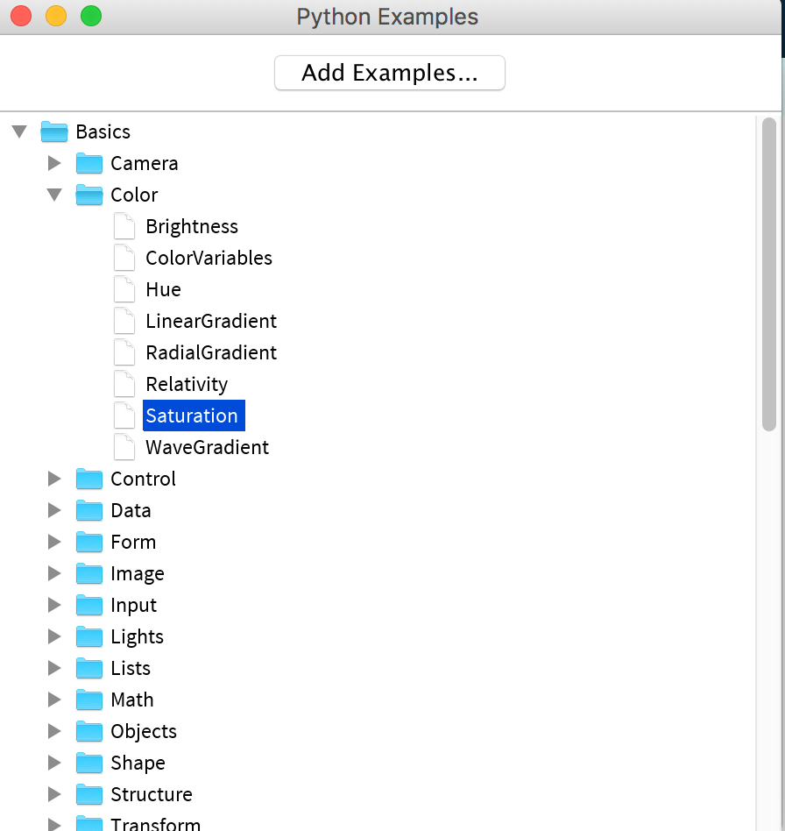Expand the Input folder arrow
Image resolution: width=785 pixels, height=831 pixels.
click(x=54, y=605)
